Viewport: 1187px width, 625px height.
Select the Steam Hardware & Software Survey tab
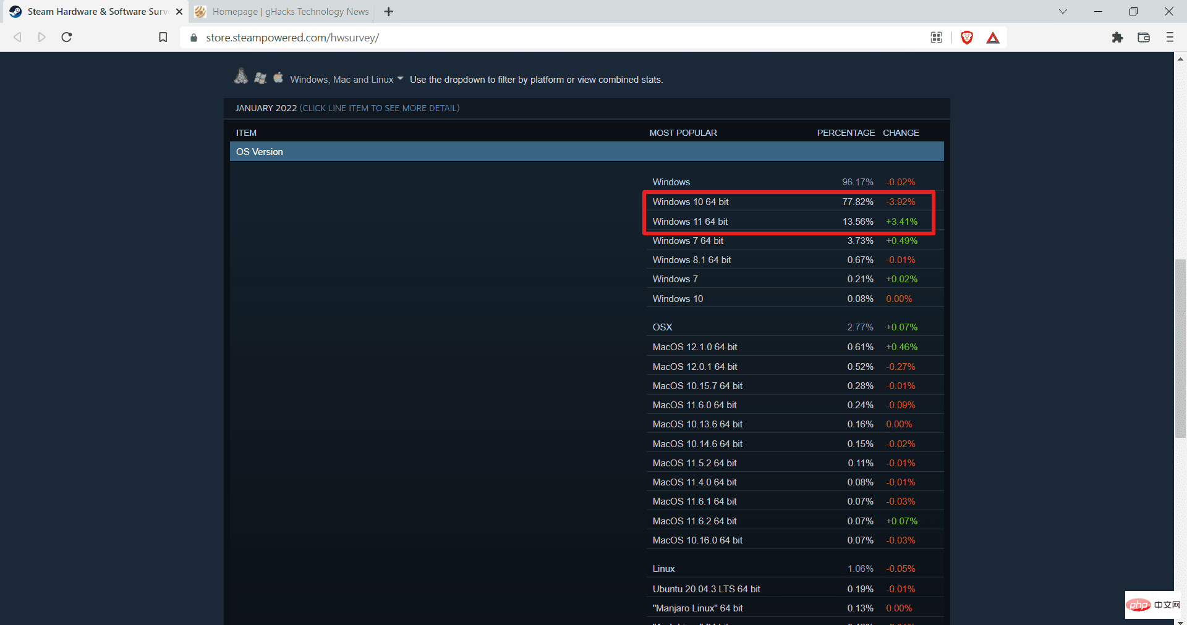[x=96, y=12]
